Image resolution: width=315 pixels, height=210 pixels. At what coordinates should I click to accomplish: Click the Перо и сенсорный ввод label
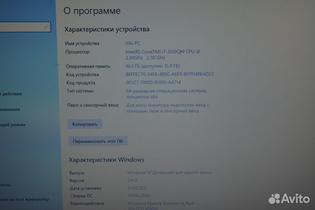point(93,105)
